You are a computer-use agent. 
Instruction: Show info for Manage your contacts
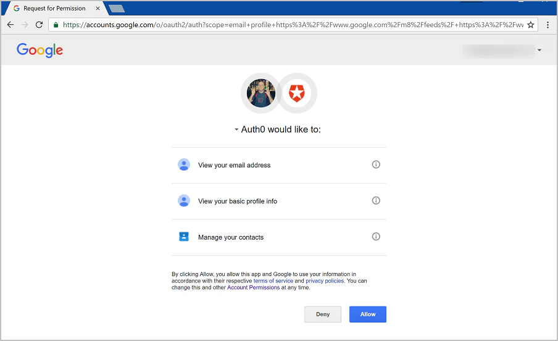(x=376, y=237)
